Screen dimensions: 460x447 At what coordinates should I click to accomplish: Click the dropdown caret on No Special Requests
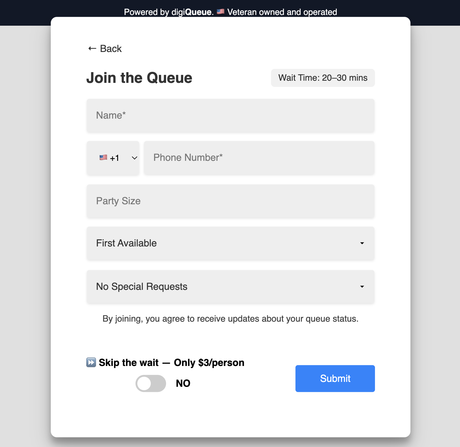362,287
